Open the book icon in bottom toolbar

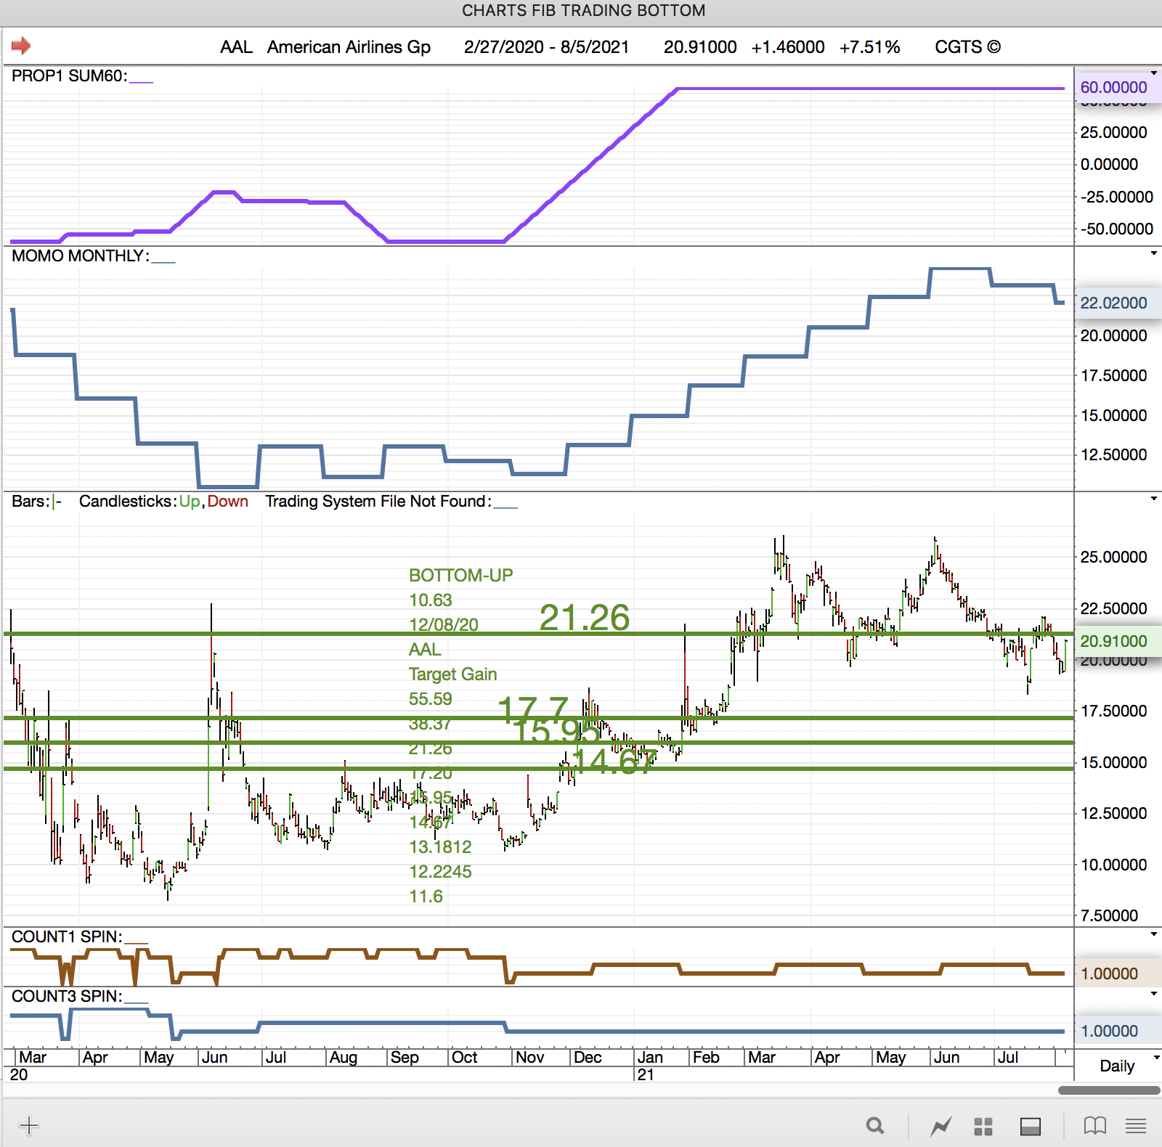1094,1126
